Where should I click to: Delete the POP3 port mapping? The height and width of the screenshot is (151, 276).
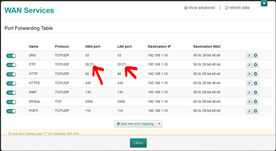[256, 111]
